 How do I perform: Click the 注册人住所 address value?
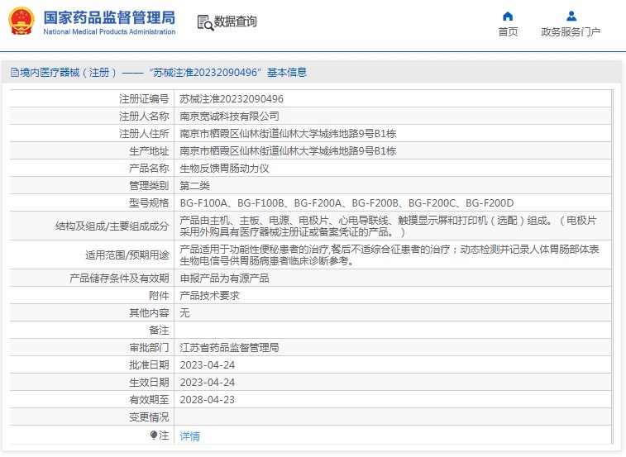pos(288,133)
